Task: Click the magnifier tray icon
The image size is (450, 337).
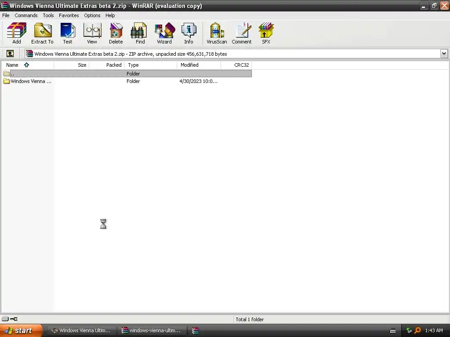Action: click(x=417, y=330)
